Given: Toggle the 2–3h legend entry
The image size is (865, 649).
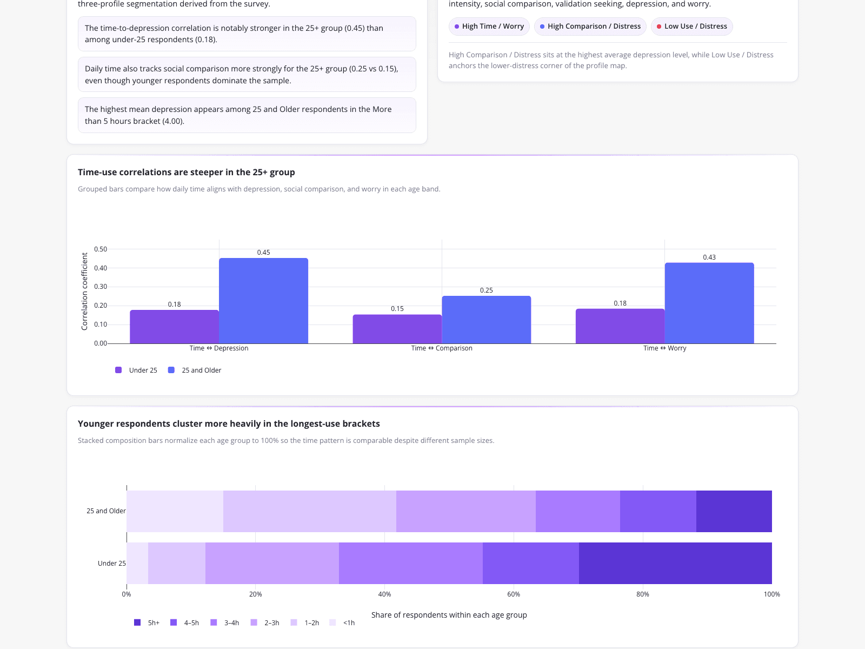Looking at the screenshot, I should tap(265, 623).
